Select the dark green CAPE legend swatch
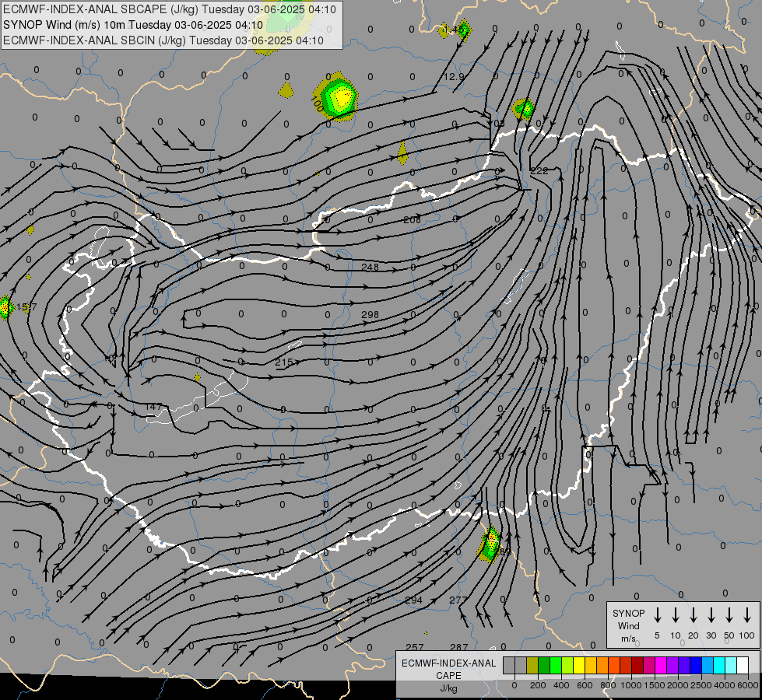 (x=544, y=665)
